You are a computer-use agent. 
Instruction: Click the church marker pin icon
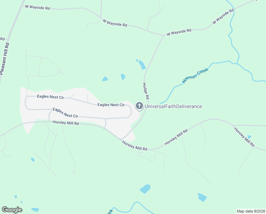(x=139, y=106)
